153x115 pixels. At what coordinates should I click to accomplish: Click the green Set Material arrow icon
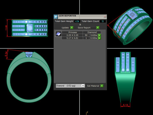point(102,86)
